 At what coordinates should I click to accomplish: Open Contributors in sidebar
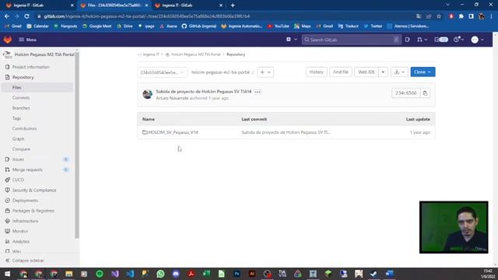pyautogui.click(x=24, y=128)
